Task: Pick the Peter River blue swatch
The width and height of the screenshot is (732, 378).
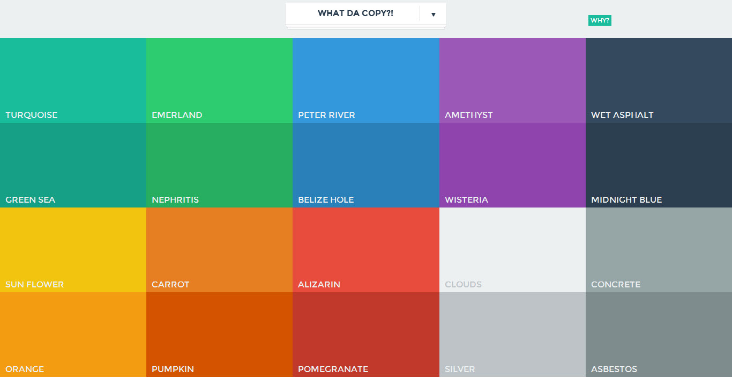Action: tap(365, 80)
